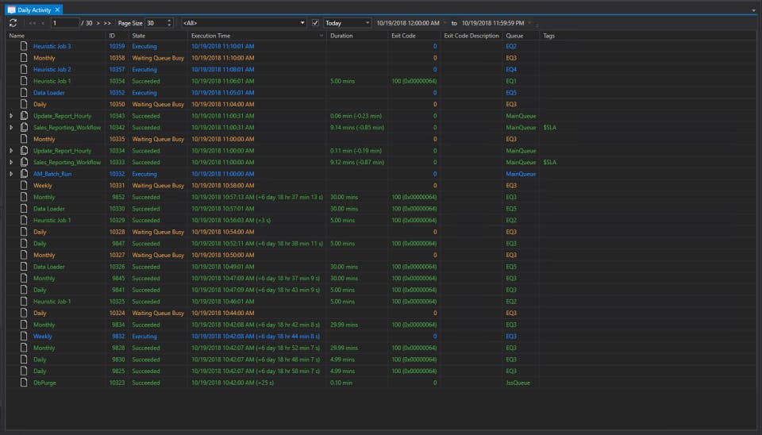This screenshot has height=435, width=762.
Task: Click the Data Loader 10352 job icon
Action: click(x=24, y=93)
